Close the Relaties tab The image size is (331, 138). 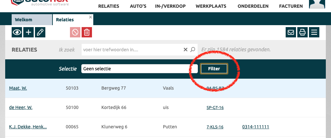pyautogui.click(x=91, y=17)
